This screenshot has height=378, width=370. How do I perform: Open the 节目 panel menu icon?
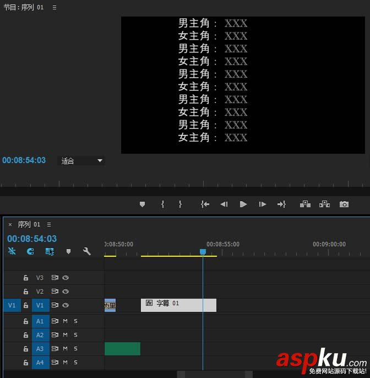53,8
